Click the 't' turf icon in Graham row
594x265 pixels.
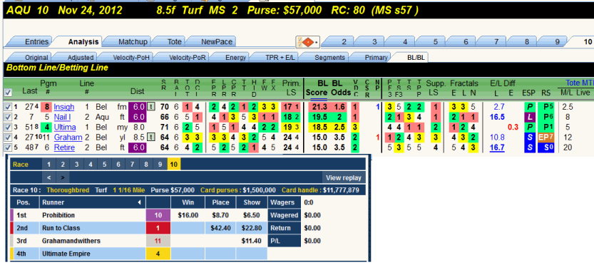[x=150, y=137]
